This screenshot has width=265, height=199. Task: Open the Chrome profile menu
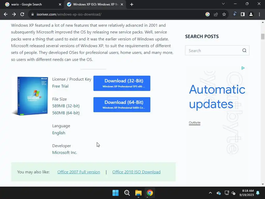[251, 15]
